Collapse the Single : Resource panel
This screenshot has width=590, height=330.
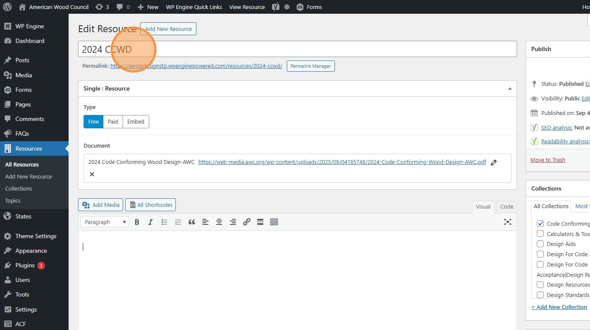tap(510, 88)
